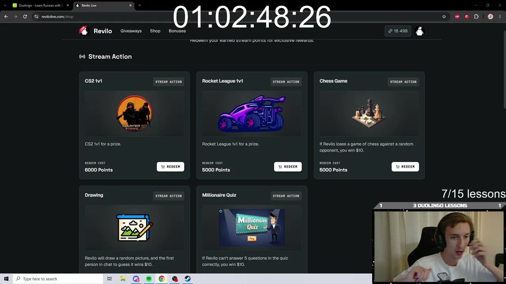
Task: Click the Stream Action badge on CS2 card
Action: (x=168, y=82)
